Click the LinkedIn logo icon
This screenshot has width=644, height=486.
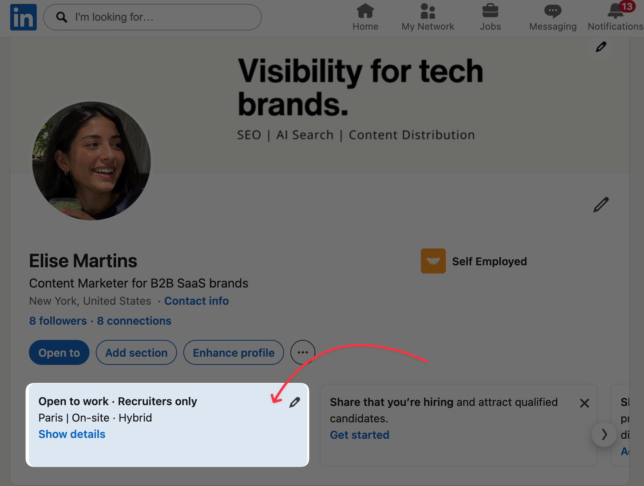point(23,17)
